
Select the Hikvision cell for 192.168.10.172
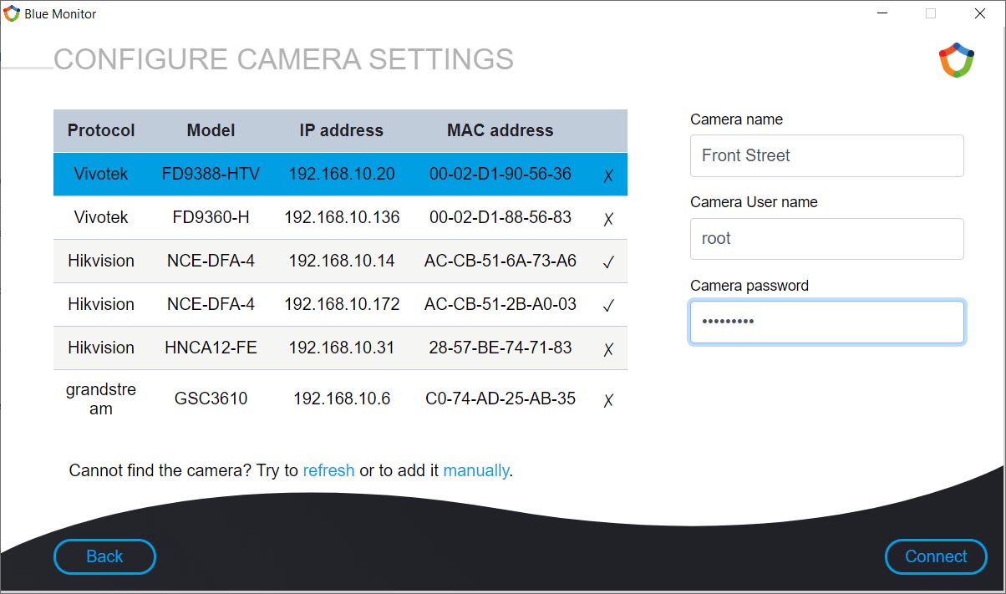click(x=101, y=304)
